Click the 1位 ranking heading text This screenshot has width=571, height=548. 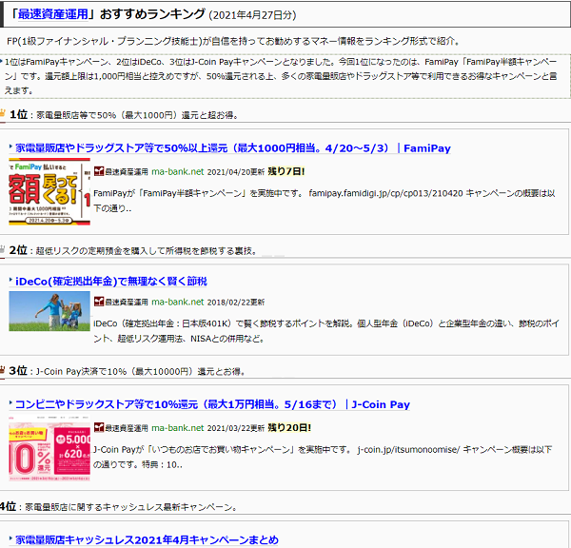point(19,114)
